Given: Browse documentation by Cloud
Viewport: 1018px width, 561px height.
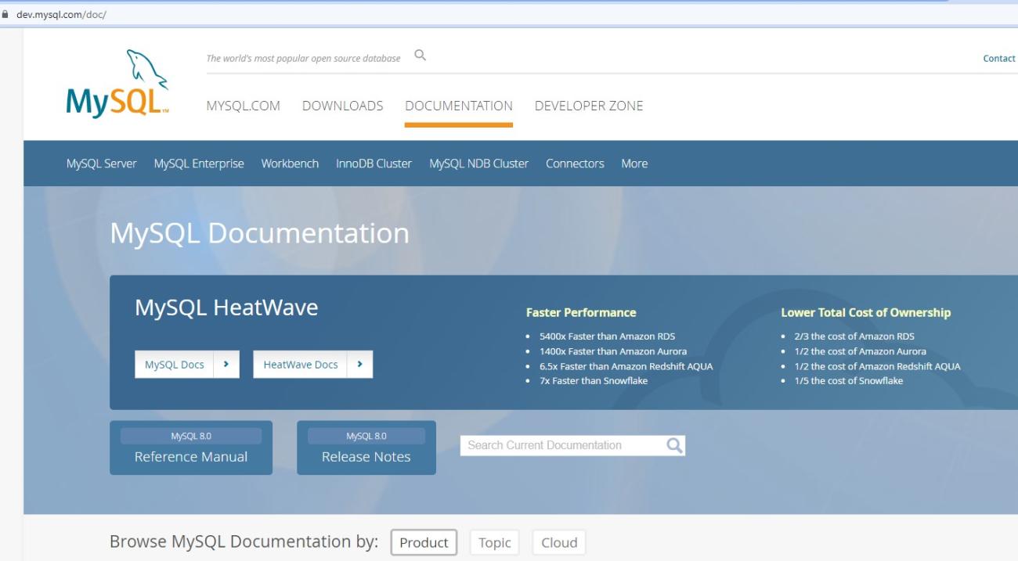Looking at the screenshot, I should tap(559, 542).
